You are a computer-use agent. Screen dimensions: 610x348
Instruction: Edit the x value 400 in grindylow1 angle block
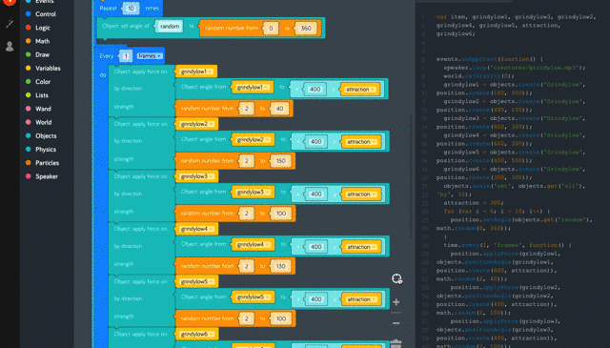[x=315, y=89]
